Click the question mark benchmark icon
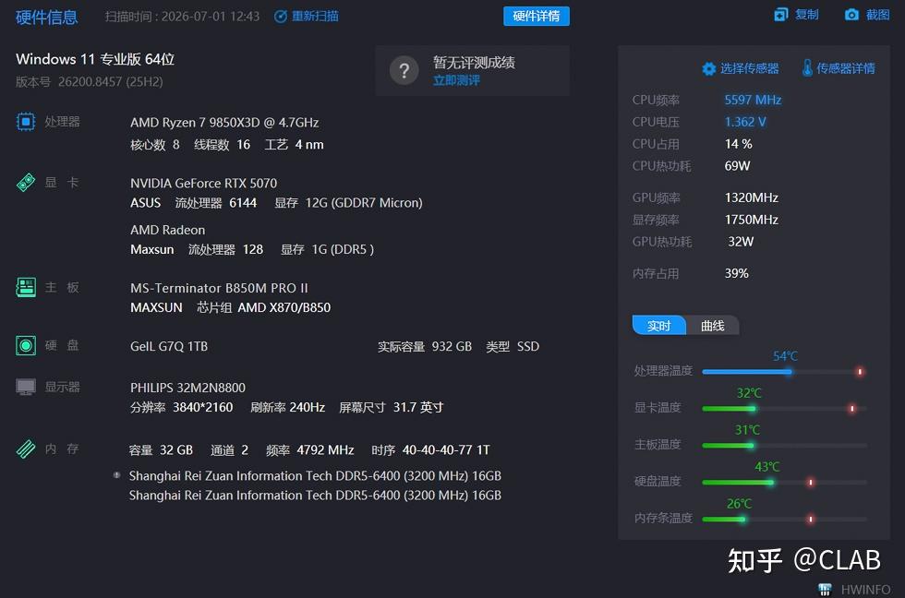The width and height of the screenshot is (905, 598). click(x=404, y=71)
